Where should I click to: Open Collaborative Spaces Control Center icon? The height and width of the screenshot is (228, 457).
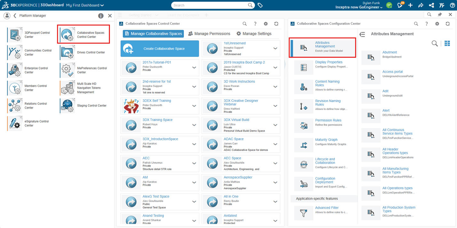click(x=67, y=35)
